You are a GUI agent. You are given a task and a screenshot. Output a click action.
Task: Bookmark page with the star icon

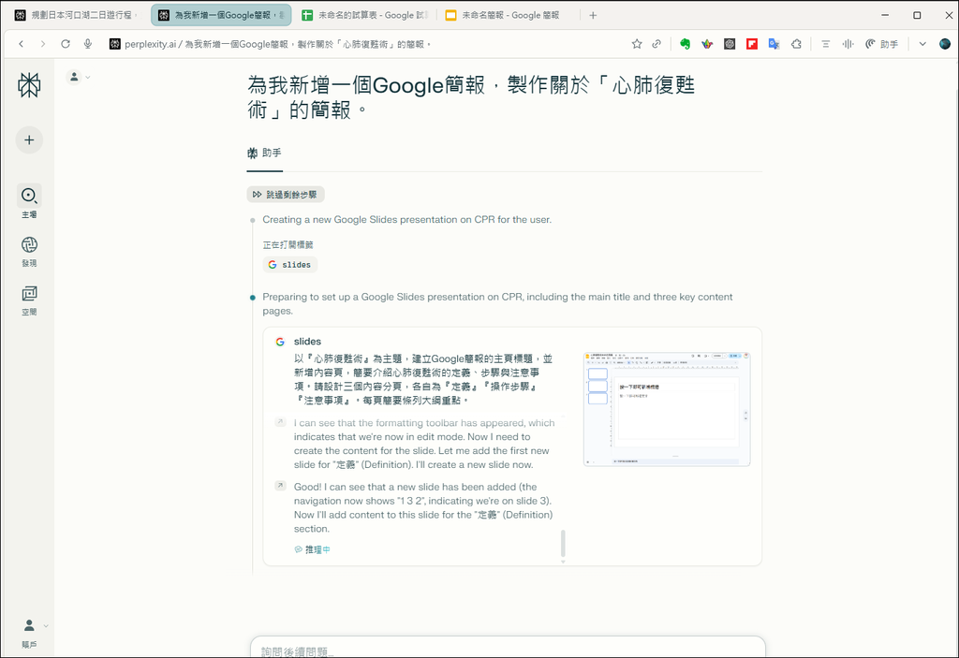tap(637, 44)
